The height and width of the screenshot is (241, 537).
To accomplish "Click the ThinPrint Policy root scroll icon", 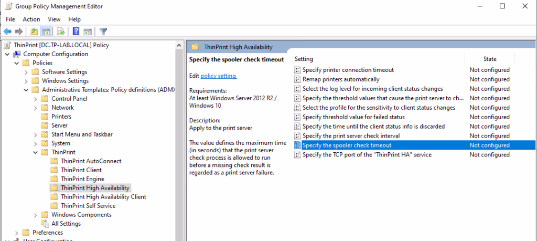I will pos(6,45).
